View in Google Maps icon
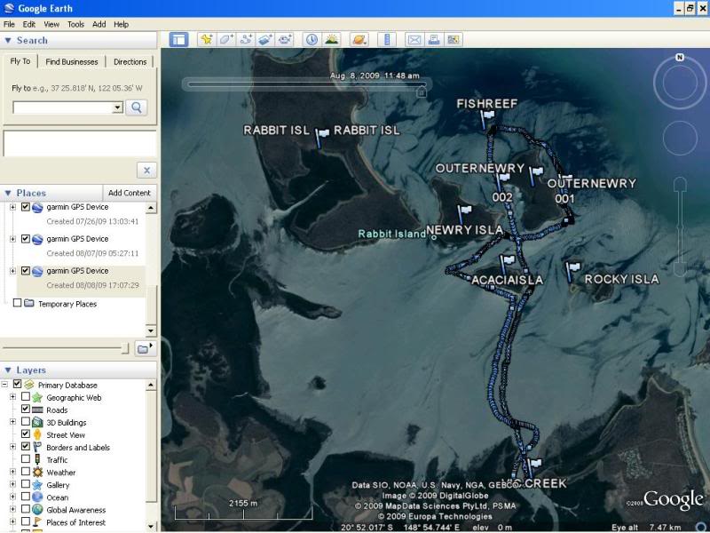Image resolution: width=710 pixels, height=533 pixels. (454, 40)
